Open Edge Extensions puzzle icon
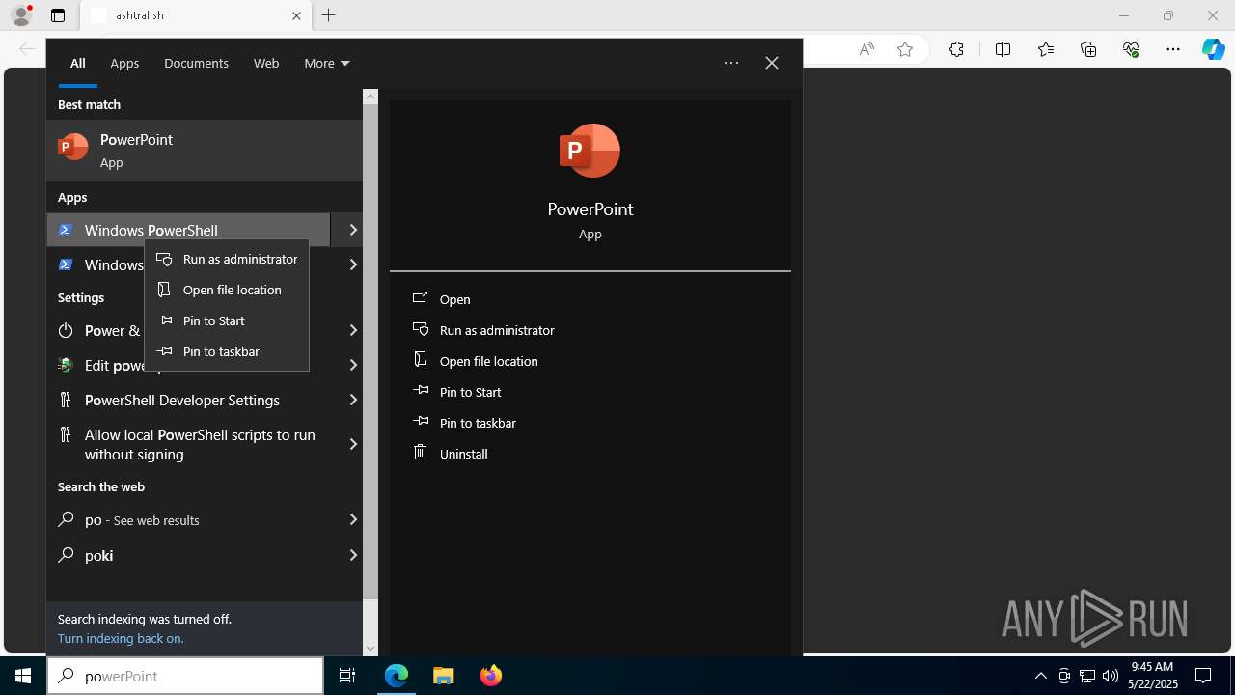1235x695 pixels. click(x=956, y=49)
